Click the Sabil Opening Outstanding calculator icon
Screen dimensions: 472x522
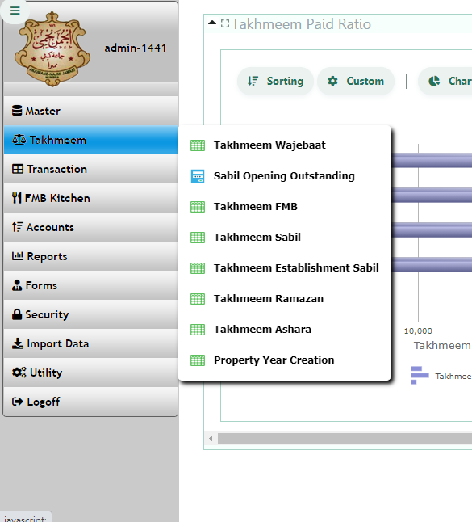click(x=198, y=176)
